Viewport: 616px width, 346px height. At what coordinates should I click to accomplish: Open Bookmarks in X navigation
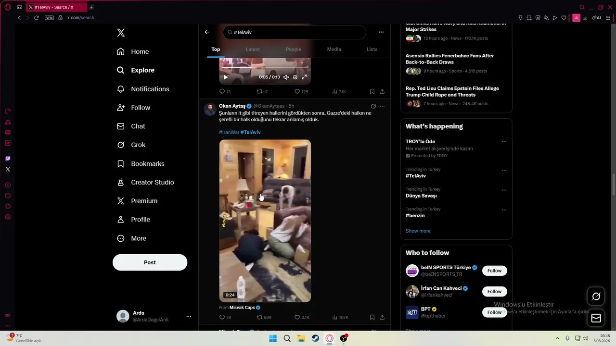point(141,164)
